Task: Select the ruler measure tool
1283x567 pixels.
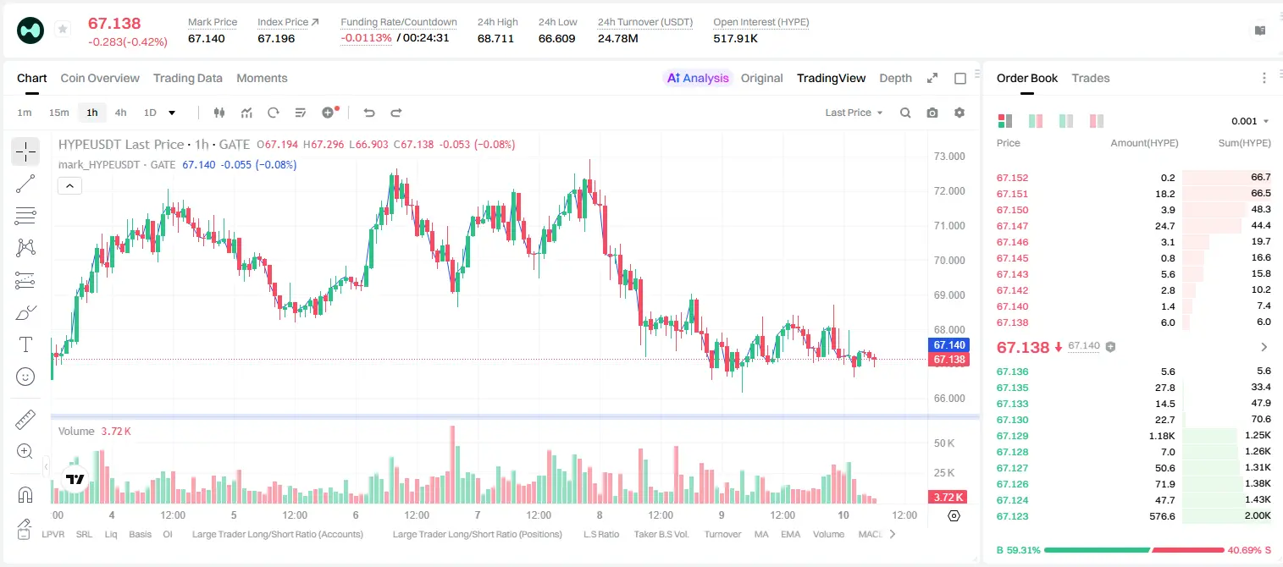Action: (x=25, y=420)
